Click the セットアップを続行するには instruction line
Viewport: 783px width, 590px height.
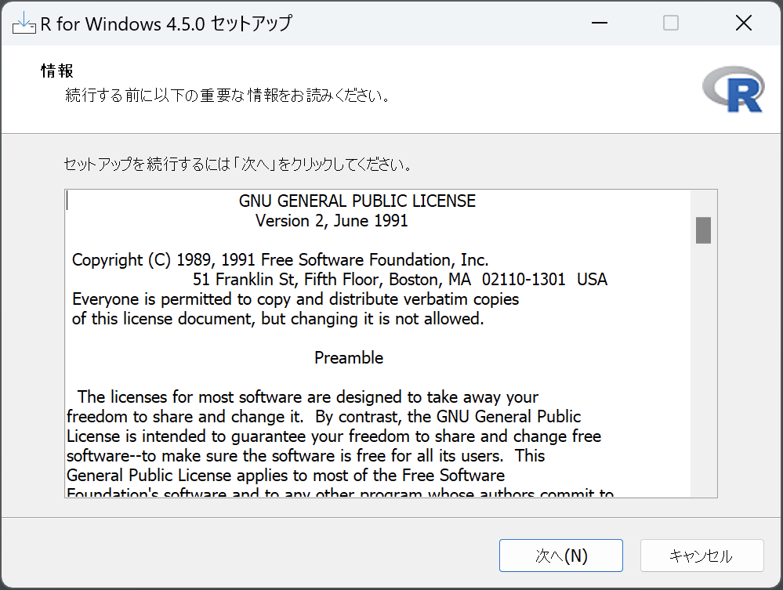[x=237, y=164]
